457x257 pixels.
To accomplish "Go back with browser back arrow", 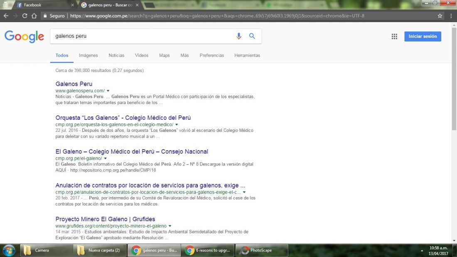I will point(6,16).
